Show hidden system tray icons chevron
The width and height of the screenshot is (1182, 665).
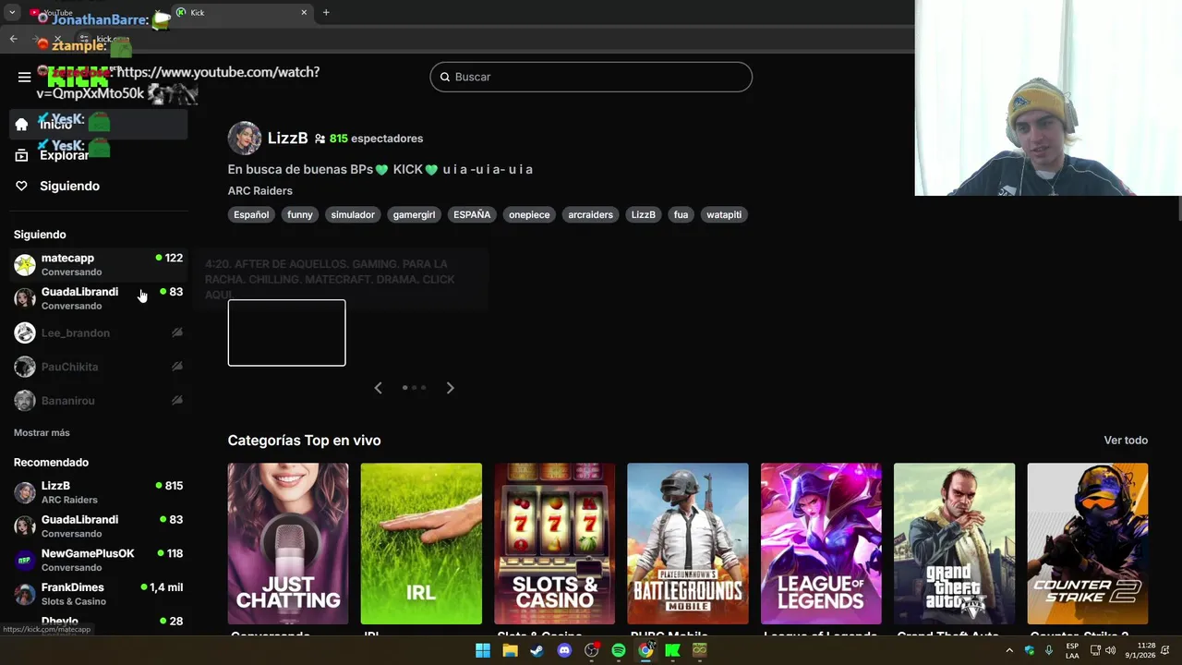point(1009,650)
